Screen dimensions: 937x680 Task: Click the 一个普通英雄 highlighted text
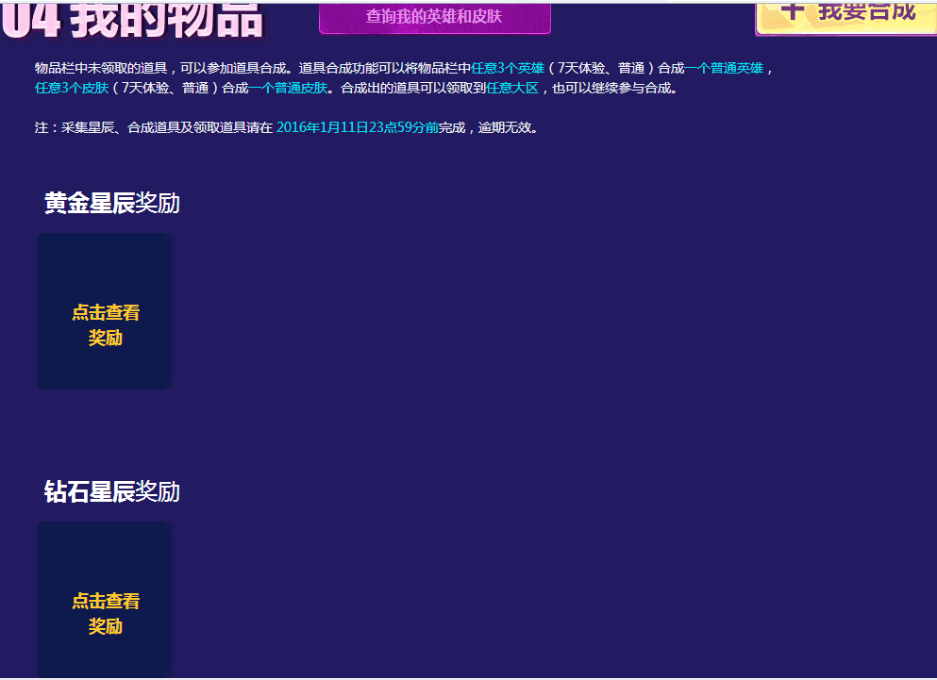tap(725, 68)
